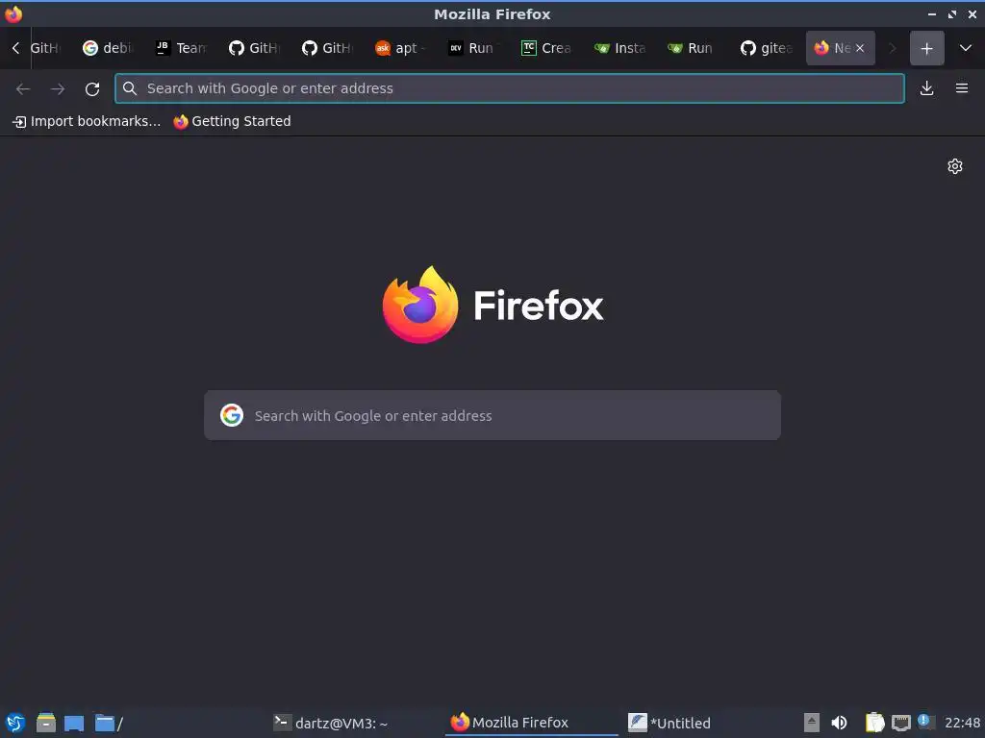
Task: Open the volume control in the tray
Action: coord(839,723)
